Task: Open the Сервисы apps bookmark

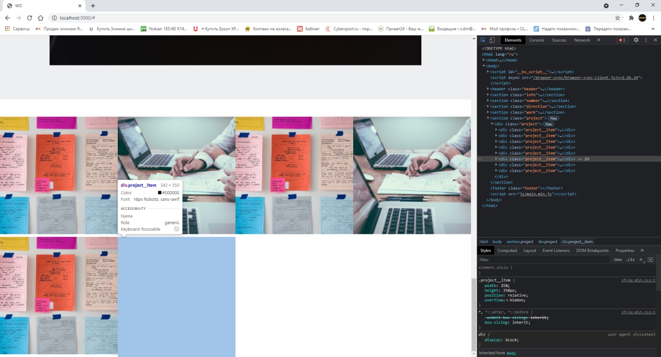Action: pyautogui.click(x=17, y=29)
